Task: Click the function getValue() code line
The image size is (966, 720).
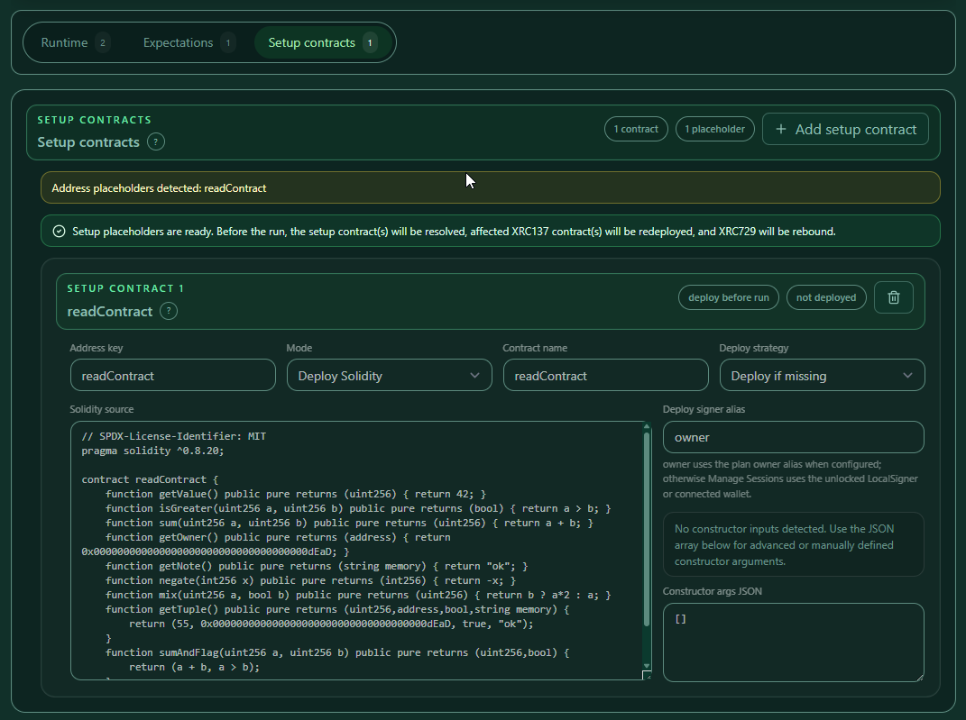Action: click(x=296, y=494)
